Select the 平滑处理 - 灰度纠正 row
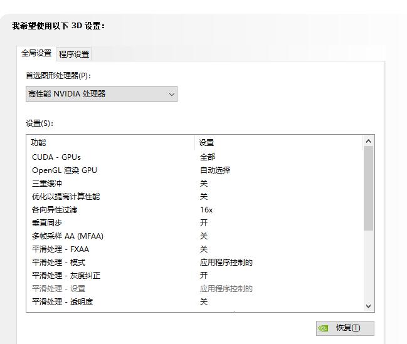Viewport: 407px width, 344px height. pyautogui.click(x=66, y=275)
